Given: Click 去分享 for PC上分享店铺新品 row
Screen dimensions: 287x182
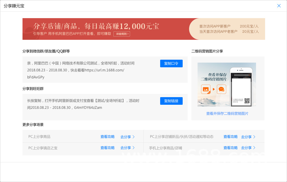Looking at the screenshot, I should click(x=246, y=137).
